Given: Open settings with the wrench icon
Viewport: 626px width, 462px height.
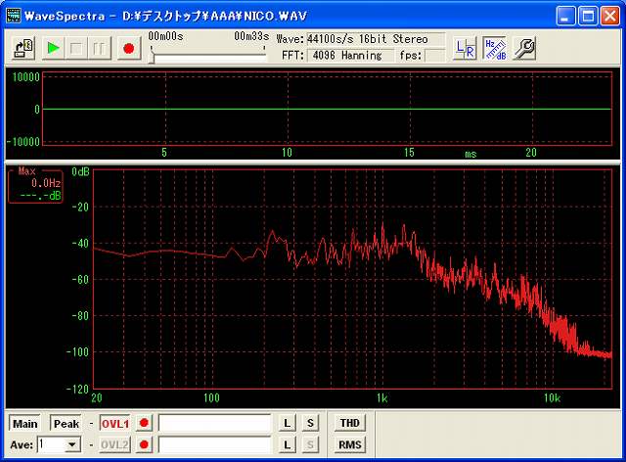Looking at the screenshot, I should pos(524,48).
